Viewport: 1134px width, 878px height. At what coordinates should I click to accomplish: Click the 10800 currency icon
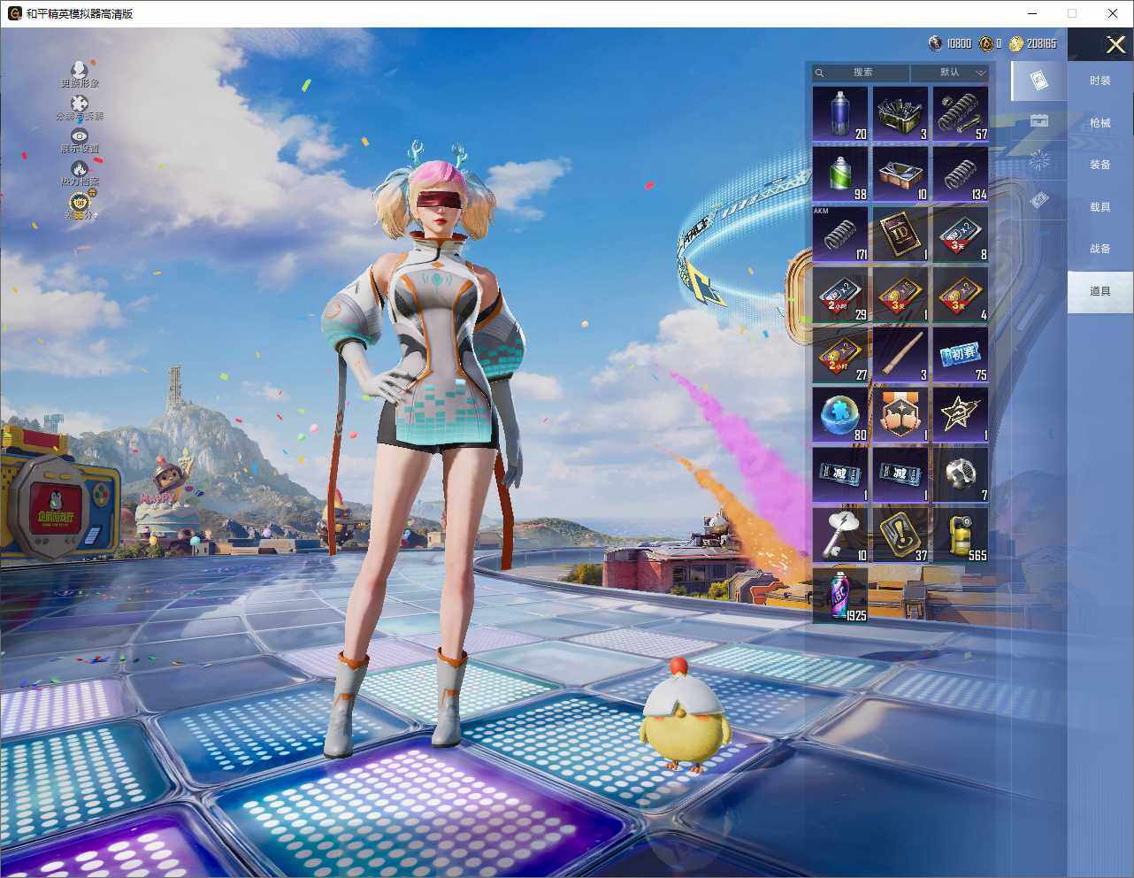[x=935, y=43]
